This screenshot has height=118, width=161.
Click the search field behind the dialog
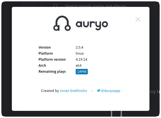pyautogui.click(x=95, y=6)
